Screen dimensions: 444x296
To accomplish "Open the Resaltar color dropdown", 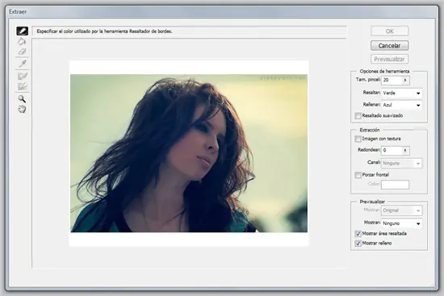I will coord(401,93).
